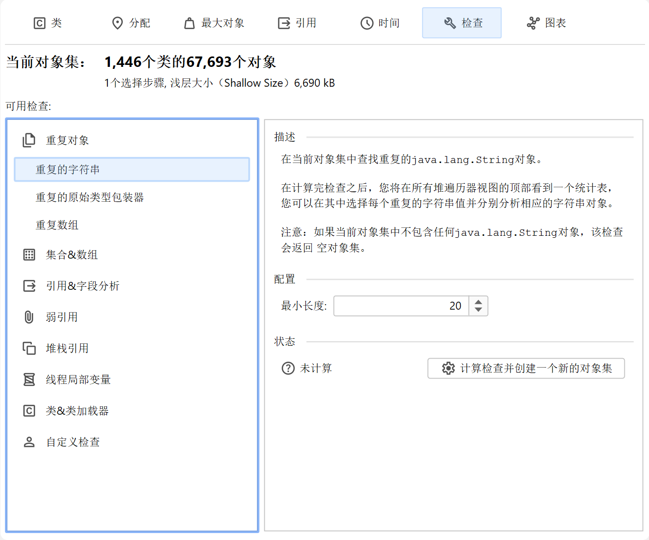Viewport: 649px width, 540px height.
Task: Click the person icon beside 自定义检查
Action: (x=29, y=442)
